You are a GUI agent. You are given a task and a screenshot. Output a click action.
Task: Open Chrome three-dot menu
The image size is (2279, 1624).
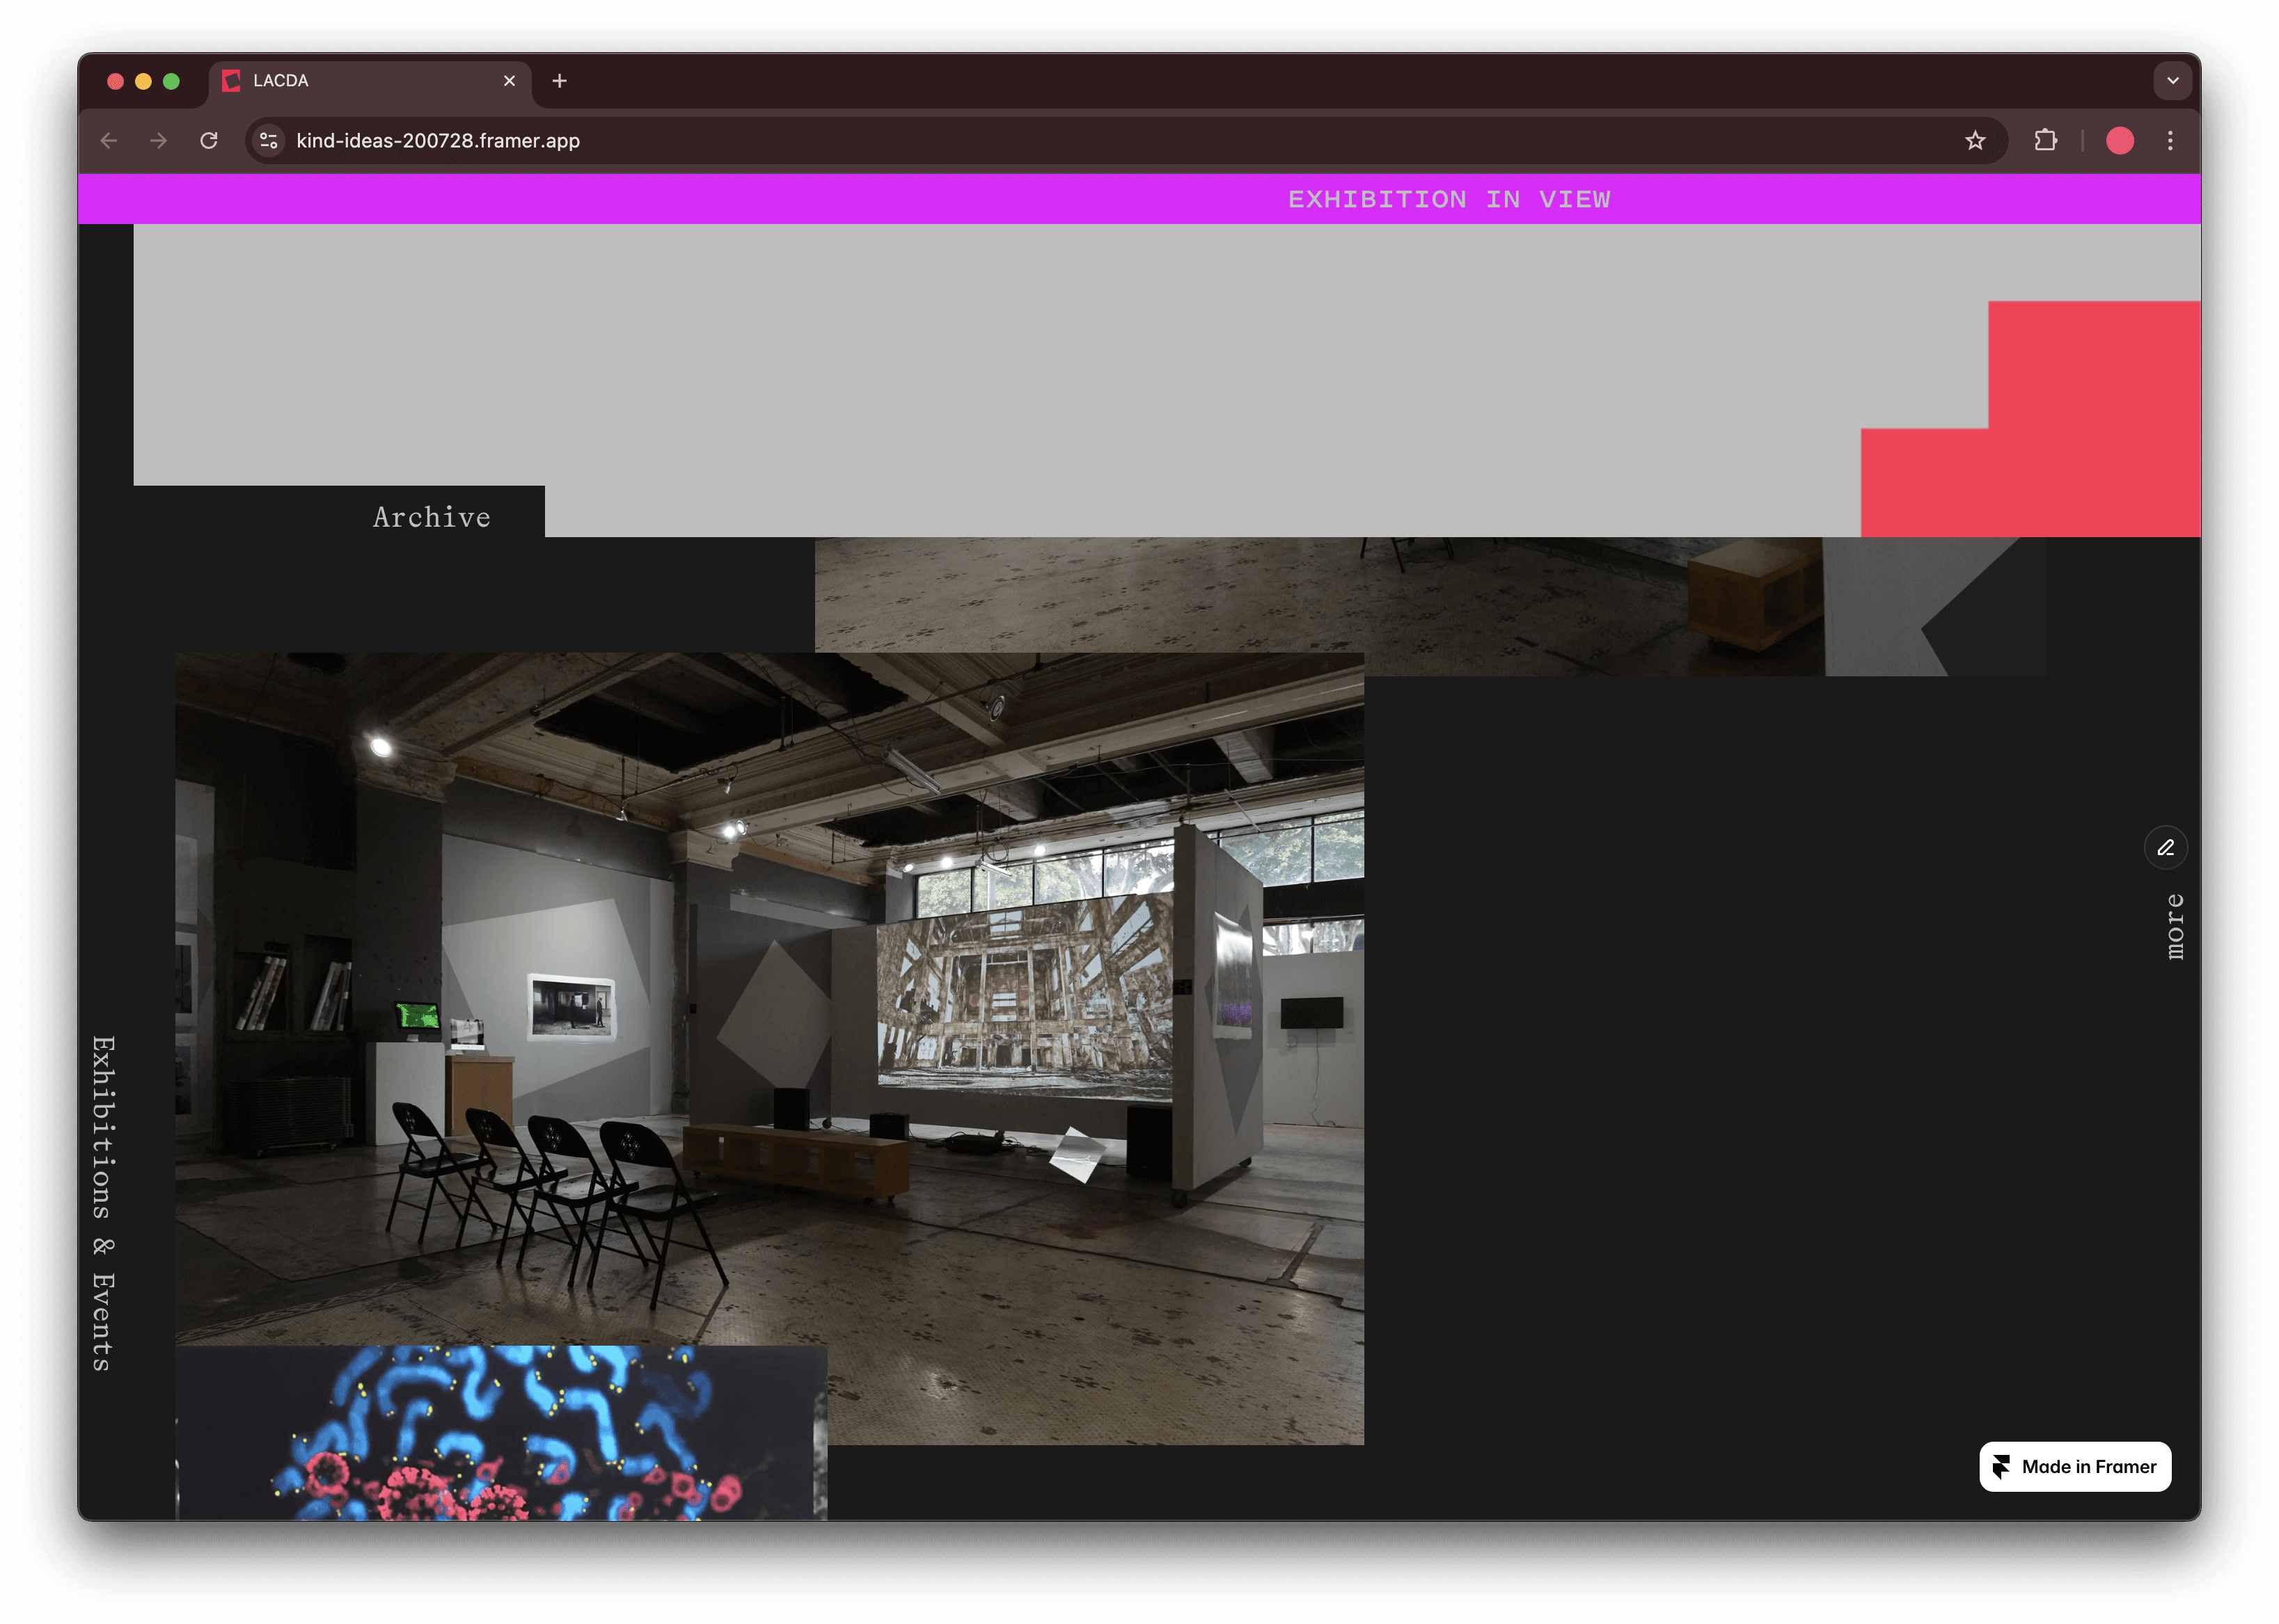click(2169, 141)
